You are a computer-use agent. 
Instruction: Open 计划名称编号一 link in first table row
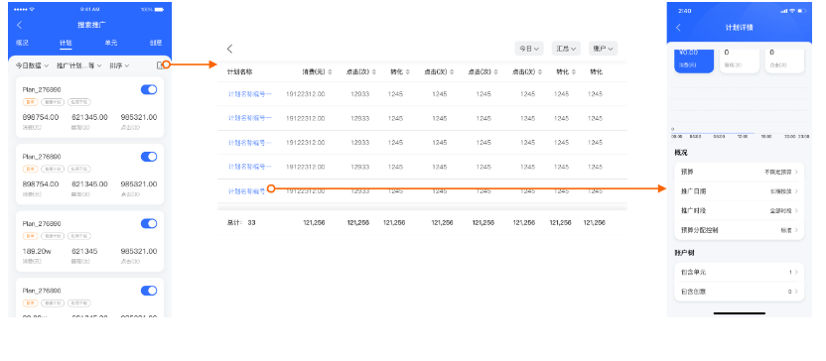[250, 94]
